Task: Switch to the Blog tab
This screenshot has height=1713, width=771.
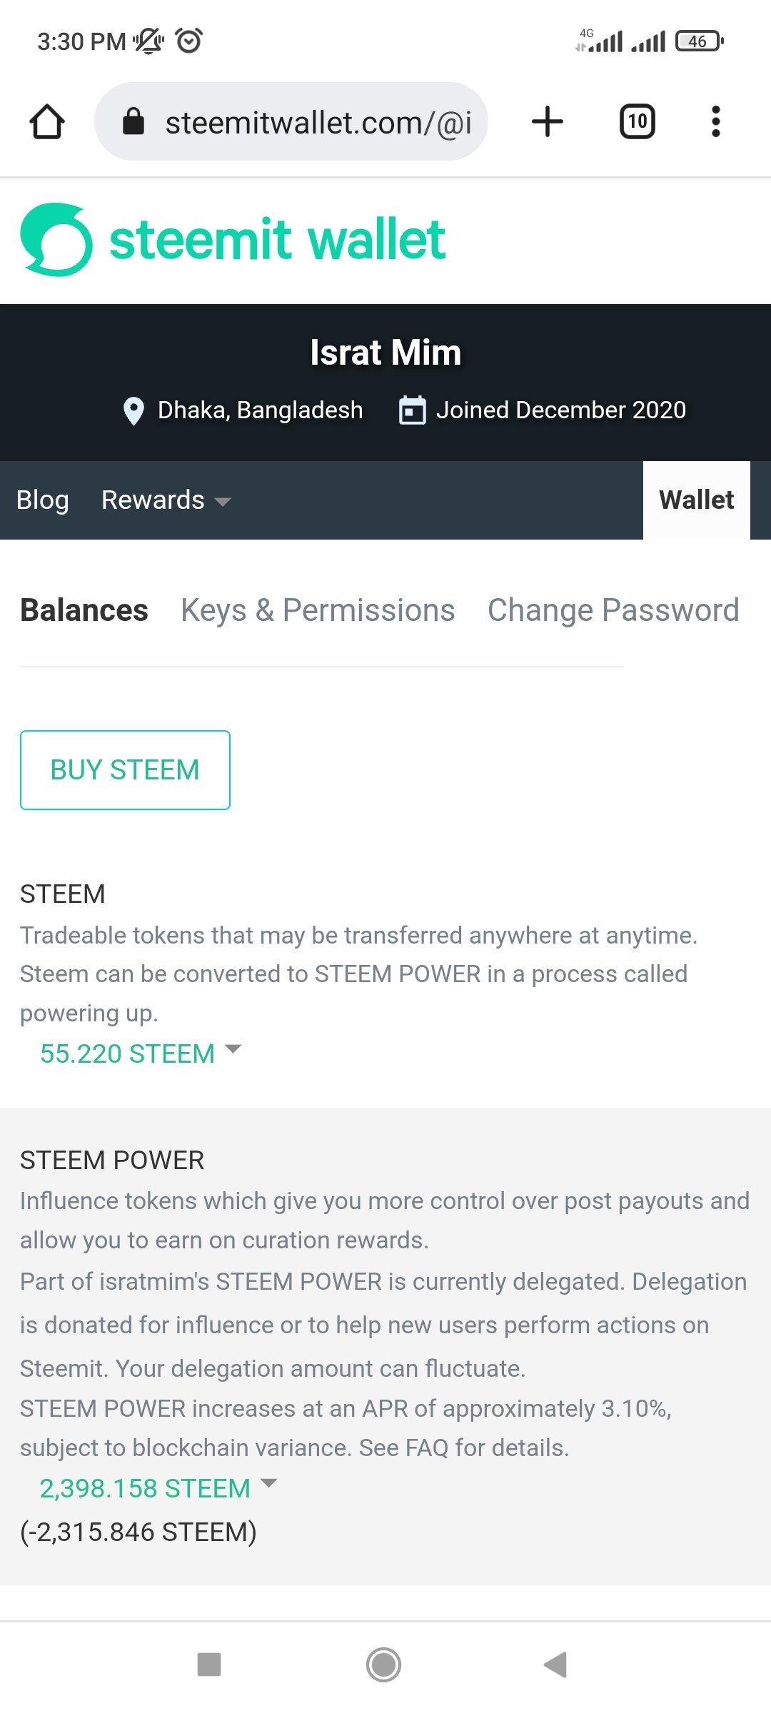Action: (x=43, y=500)
